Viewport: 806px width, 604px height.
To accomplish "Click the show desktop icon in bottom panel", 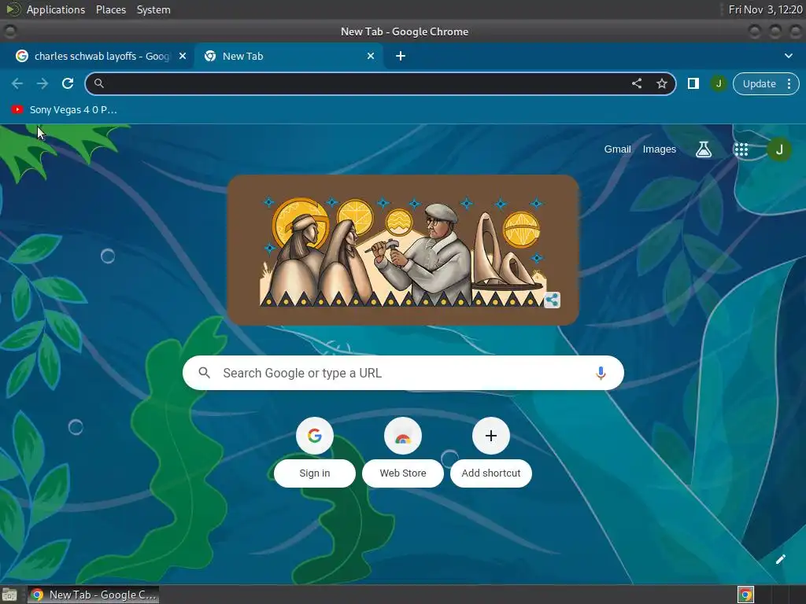I will [x=9, y=595].
